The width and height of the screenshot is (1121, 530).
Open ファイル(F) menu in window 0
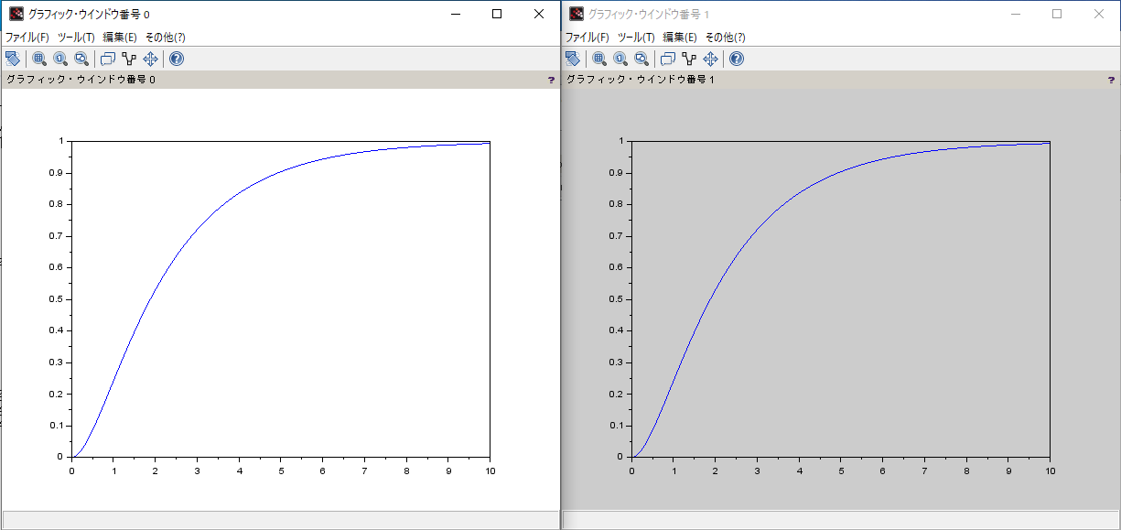click(x=27, y=38)
